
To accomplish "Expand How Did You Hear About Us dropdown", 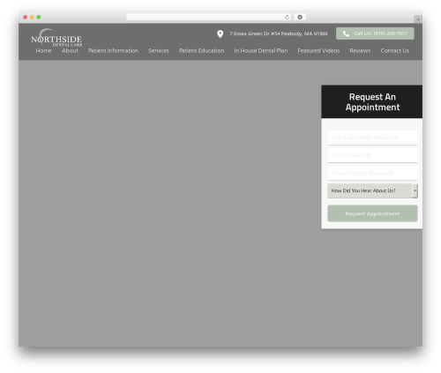I will 372,190.
